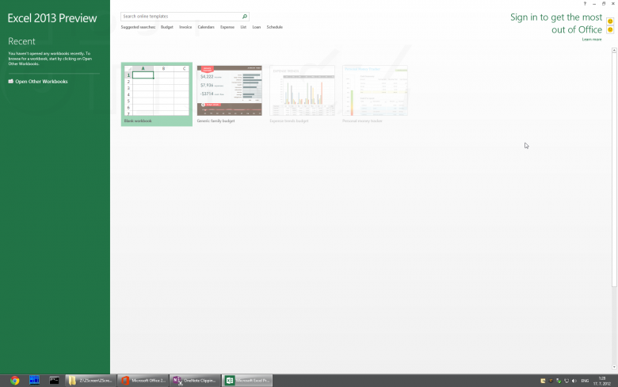The width and height of the screenshot is (618, 387).
Task: Click the taskbar clock and date
Action: pyautogui.click(x=602, y=381)
